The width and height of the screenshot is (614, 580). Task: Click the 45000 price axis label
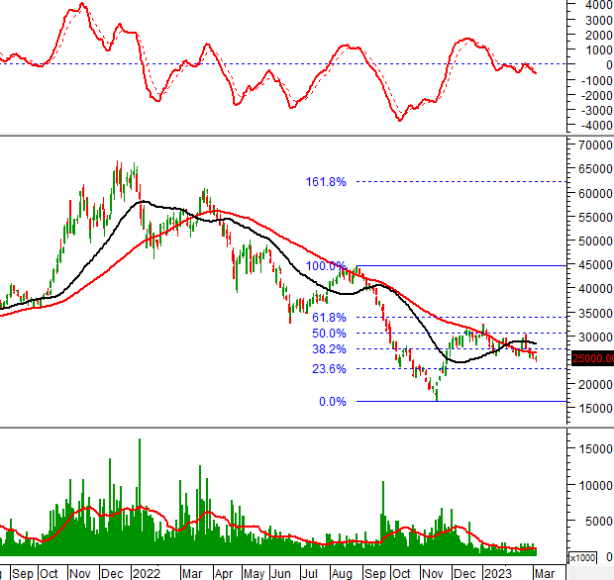[x=591, y=265]
